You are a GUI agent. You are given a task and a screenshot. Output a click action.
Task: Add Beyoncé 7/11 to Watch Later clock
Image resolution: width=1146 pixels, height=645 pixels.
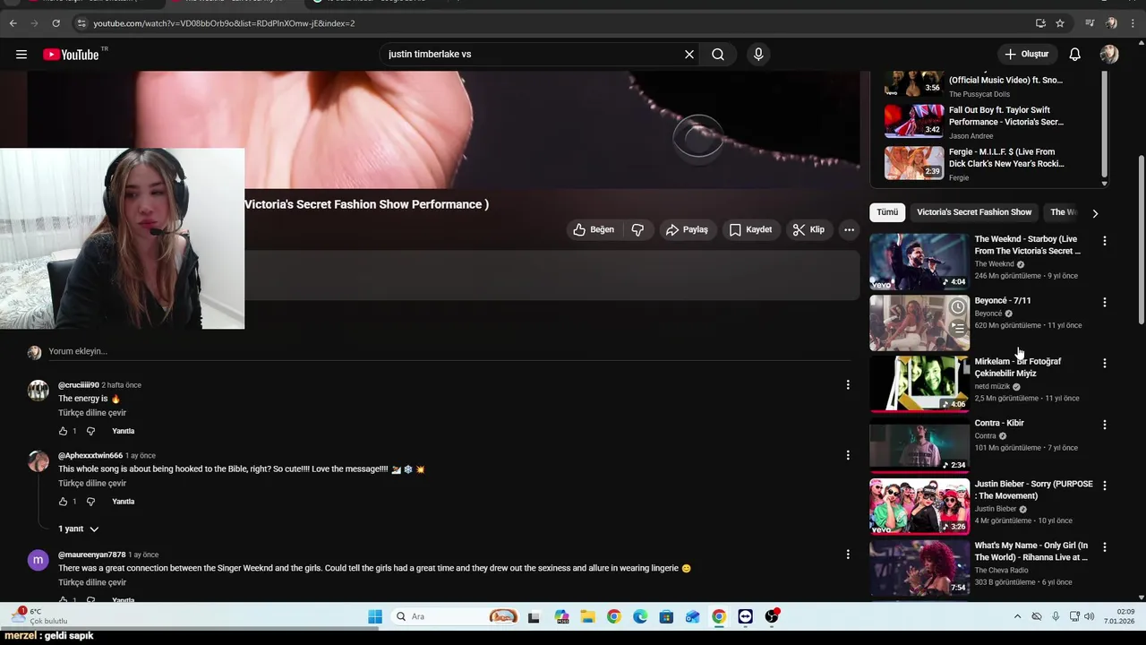[958, 307]
